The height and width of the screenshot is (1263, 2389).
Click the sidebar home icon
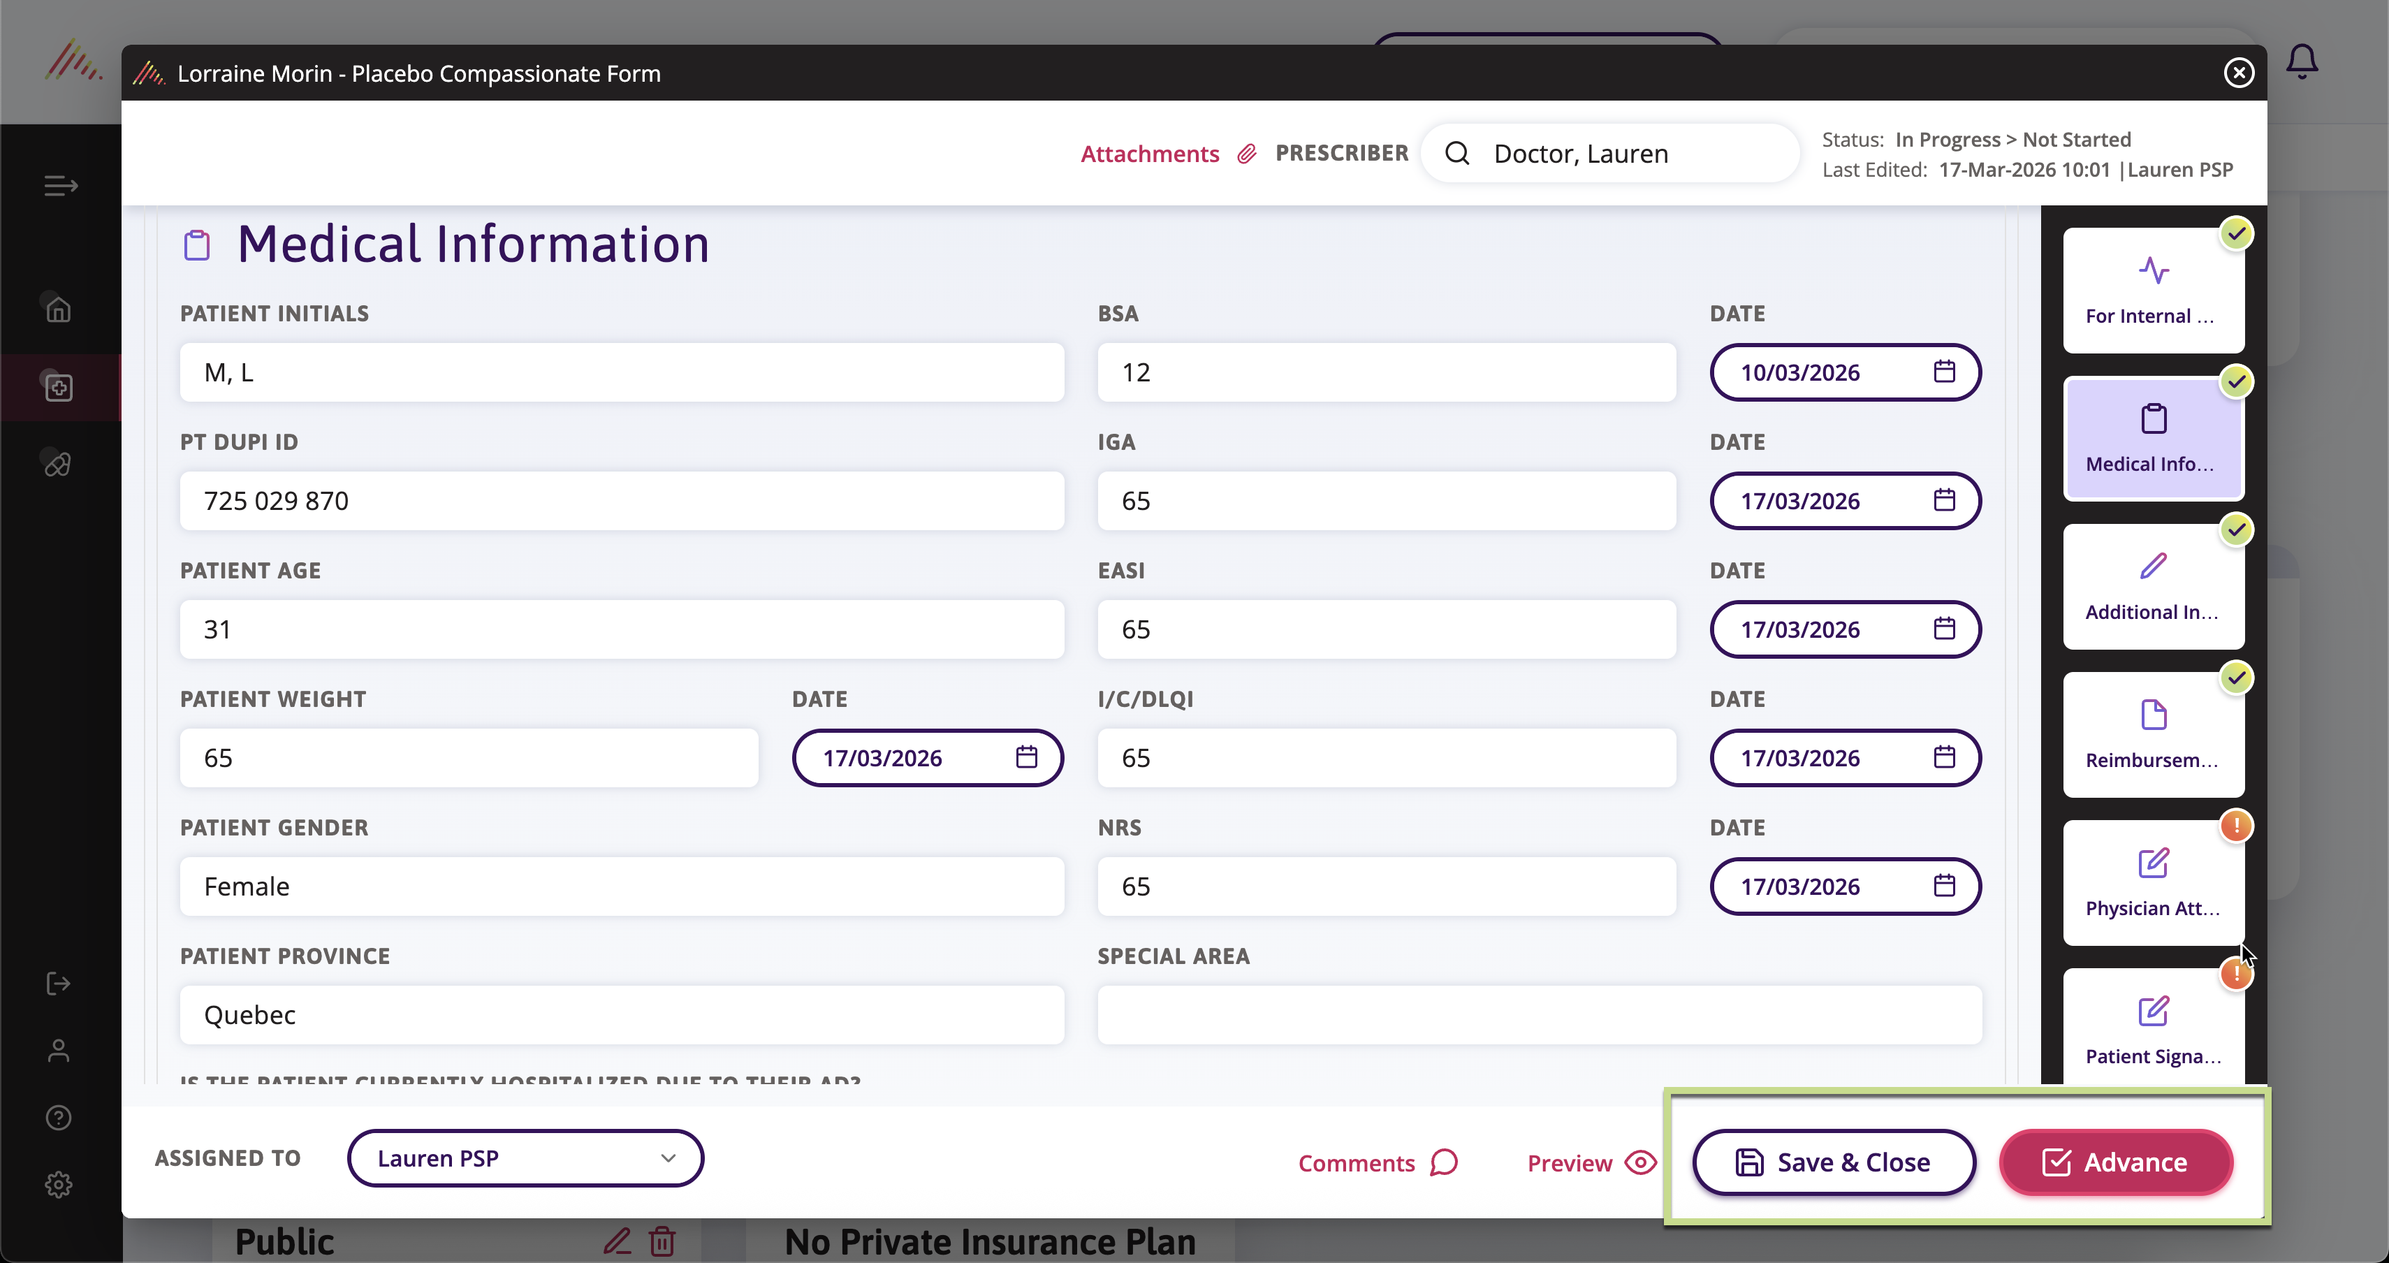tap(59, 309)
